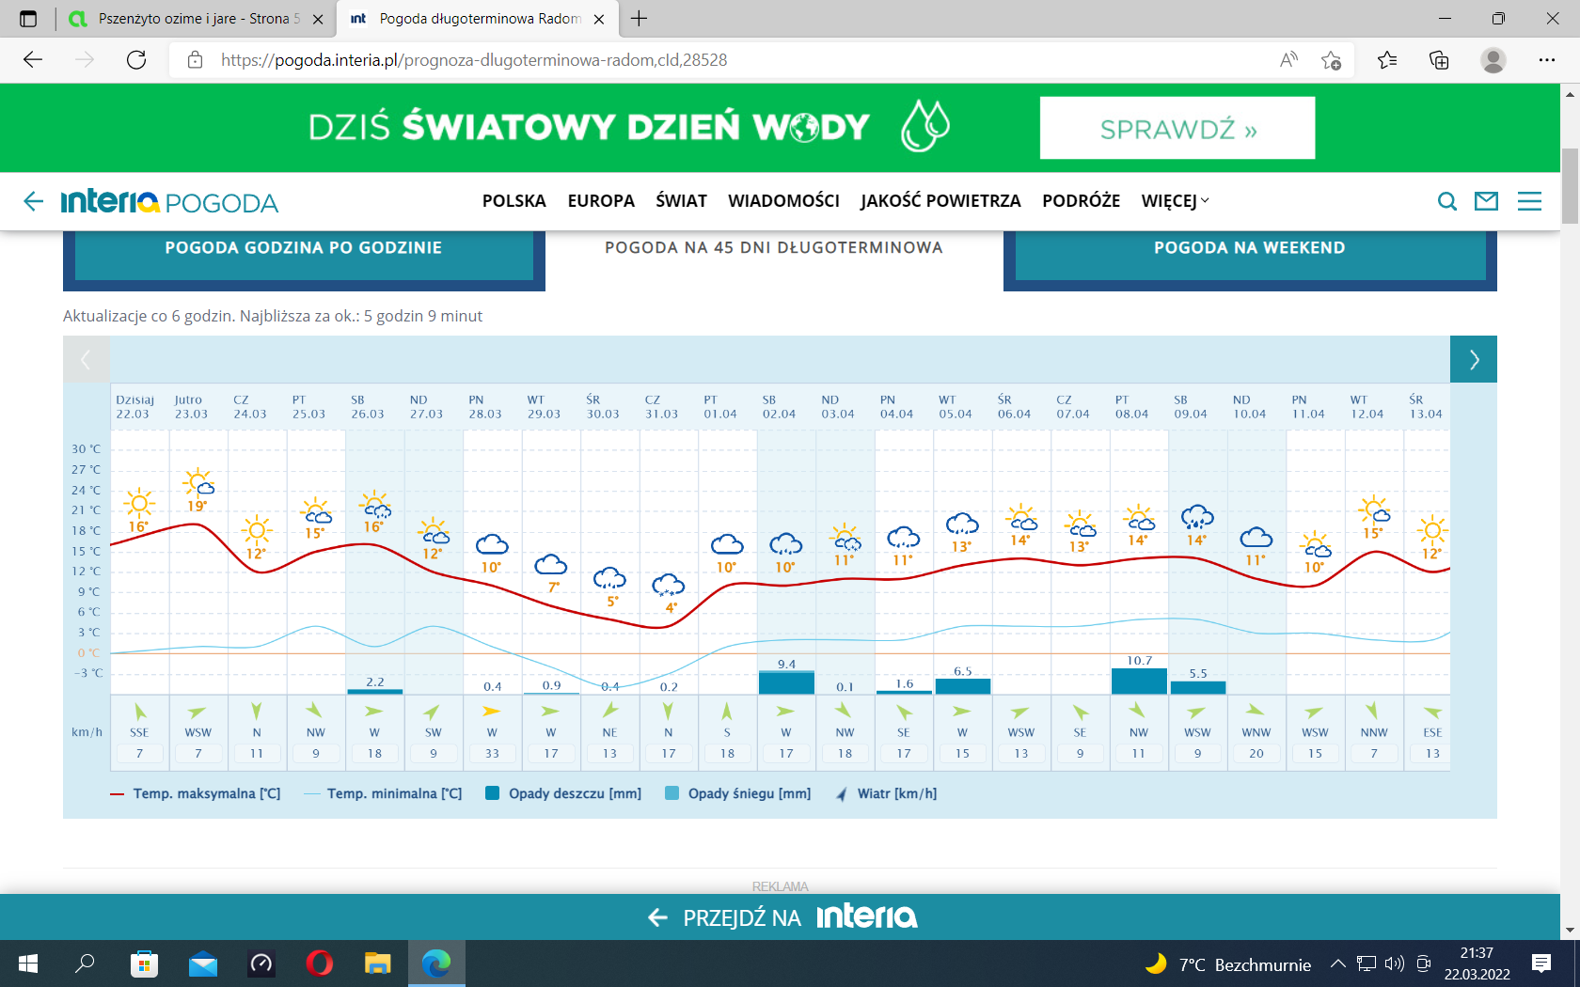Switch to Pogoda na weekend tab
The width and height of the screenshot is (1580, 987).
(x=1249, y=248)
